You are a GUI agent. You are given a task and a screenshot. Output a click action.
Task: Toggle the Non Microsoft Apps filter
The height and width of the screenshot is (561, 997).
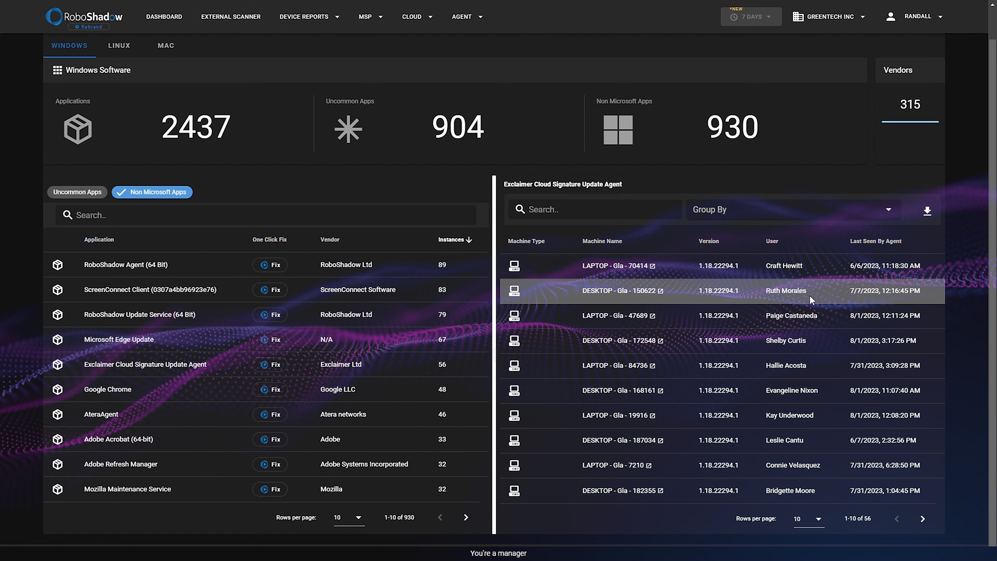(x=152, y=192)
